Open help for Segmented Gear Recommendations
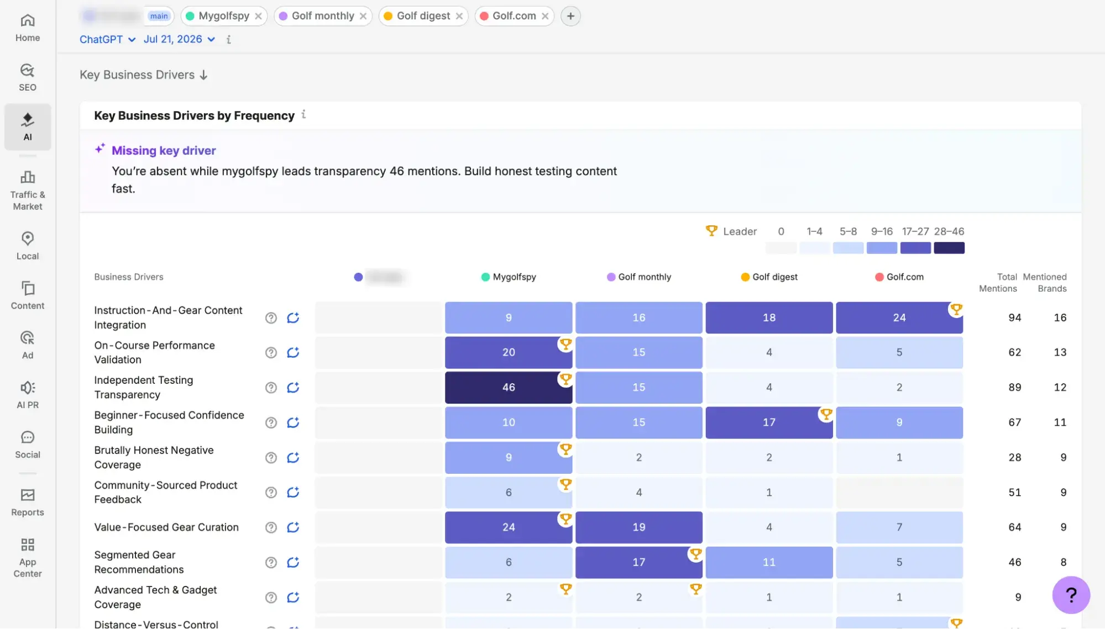Image resolution: width=1105 pixels, height=629 pixels. (x=271, y=562)
